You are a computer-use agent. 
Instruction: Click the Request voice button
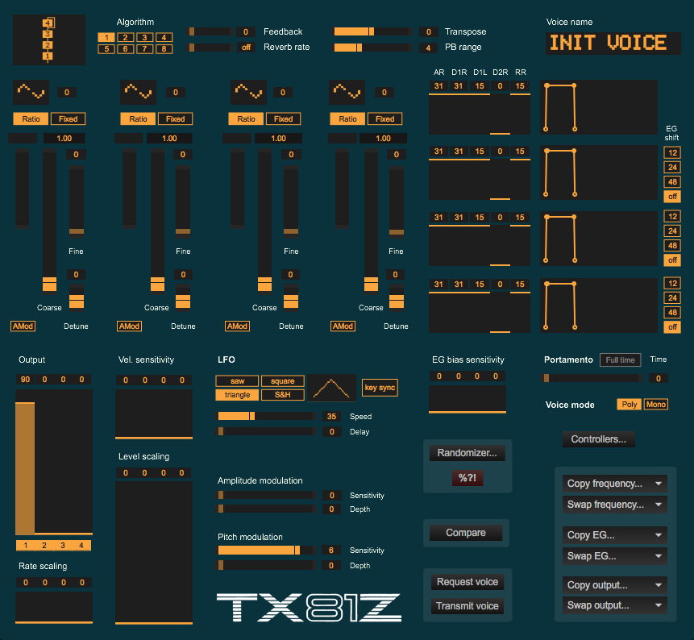click(467, 582)
